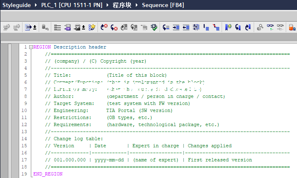297x178 pixels.
Task: Click the Styleguide breadcrumb link
Action: click(x=17, y=5)
